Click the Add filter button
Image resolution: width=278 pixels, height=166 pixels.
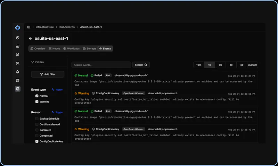click(48, 74)
